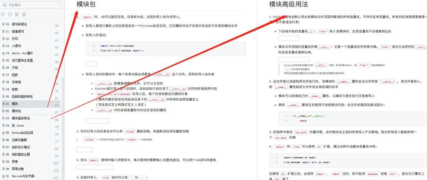The image size is (427, 180).
Task: Jump to bookmark 25. Python命名空间
Action: [x=19, y=133]
